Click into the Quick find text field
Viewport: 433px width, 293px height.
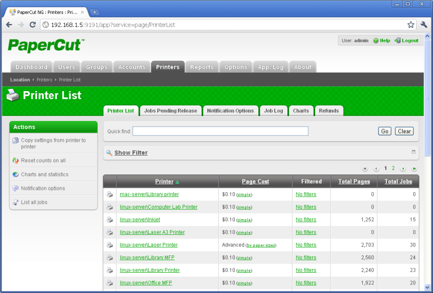click(220, 131)
